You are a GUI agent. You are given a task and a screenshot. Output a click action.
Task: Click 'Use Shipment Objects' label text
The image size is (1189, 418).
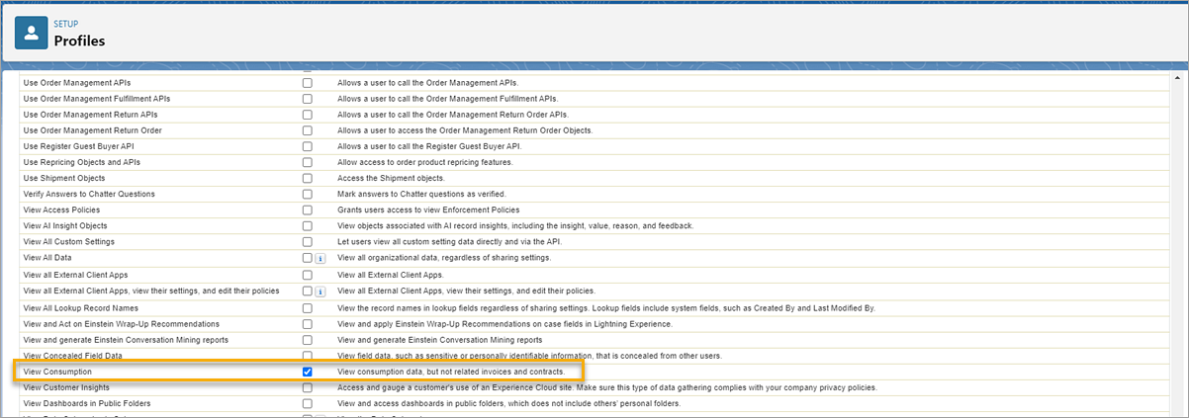click(x=63, y=178)
